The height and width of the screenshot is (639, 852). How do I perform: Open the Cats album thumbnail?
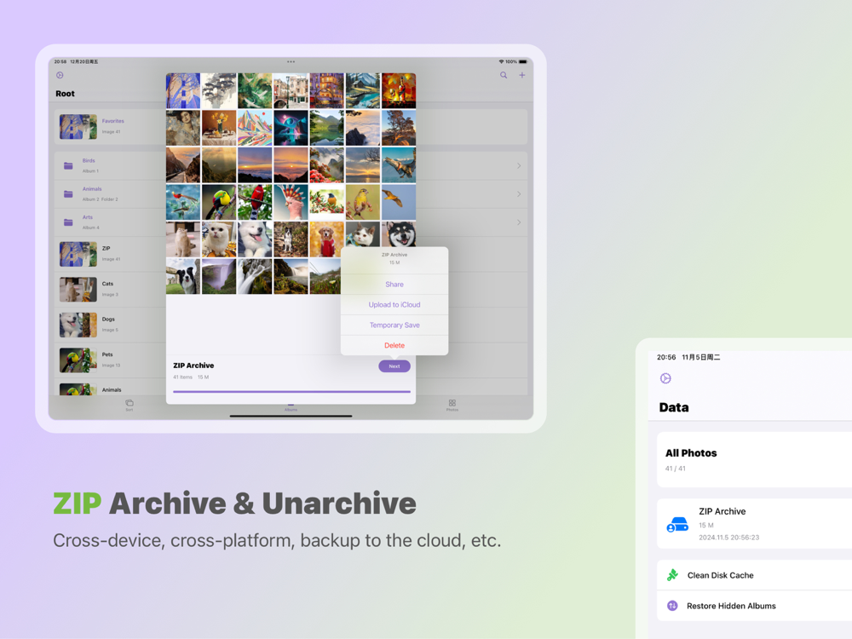(x=78, y=289)
